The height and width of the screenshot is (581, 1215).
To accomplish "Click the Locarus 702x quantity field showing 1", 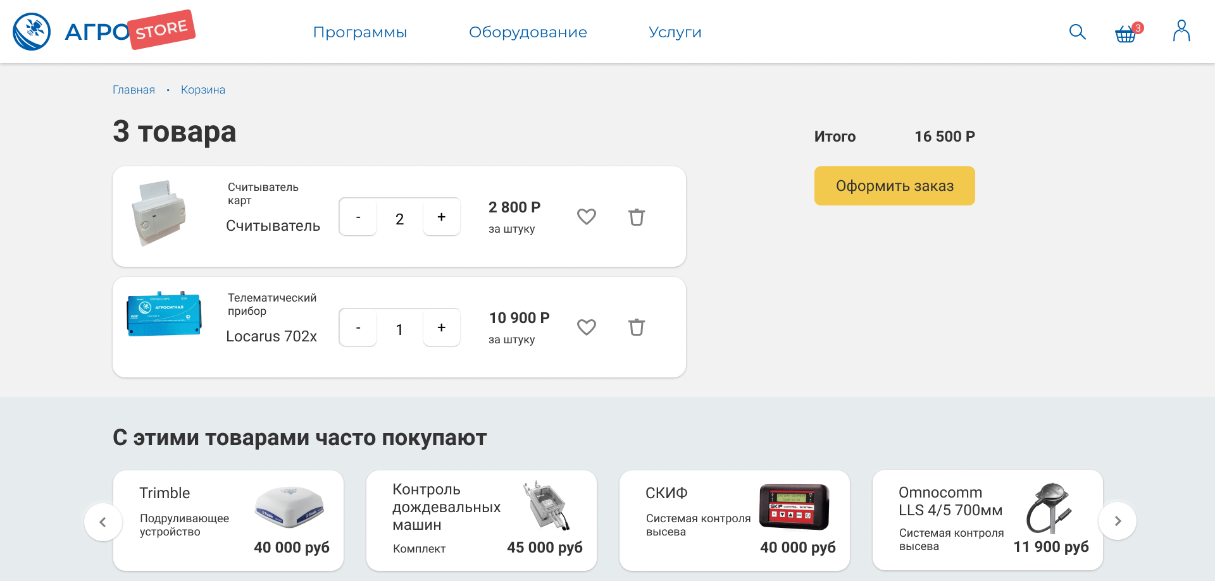I will click(399, 329).
